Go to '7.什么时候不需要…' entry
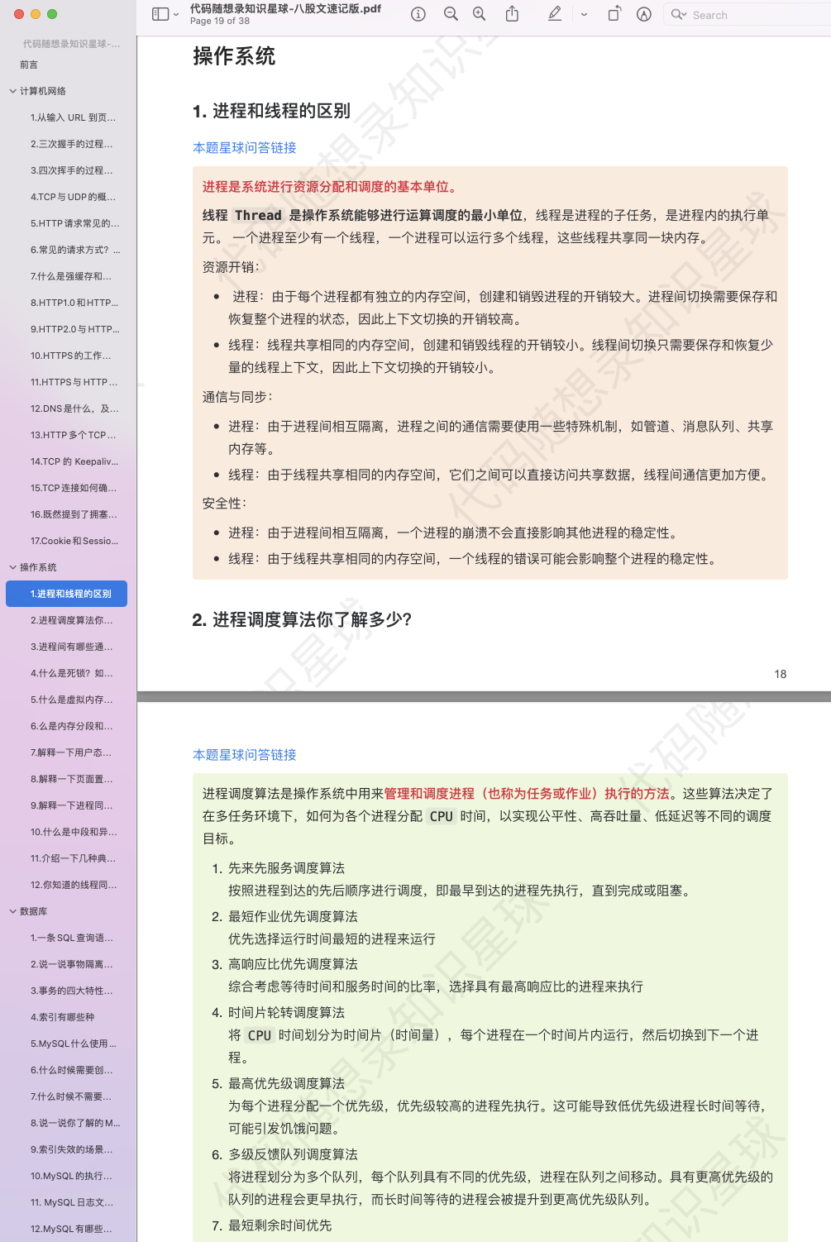 (x=72, y=1096)
